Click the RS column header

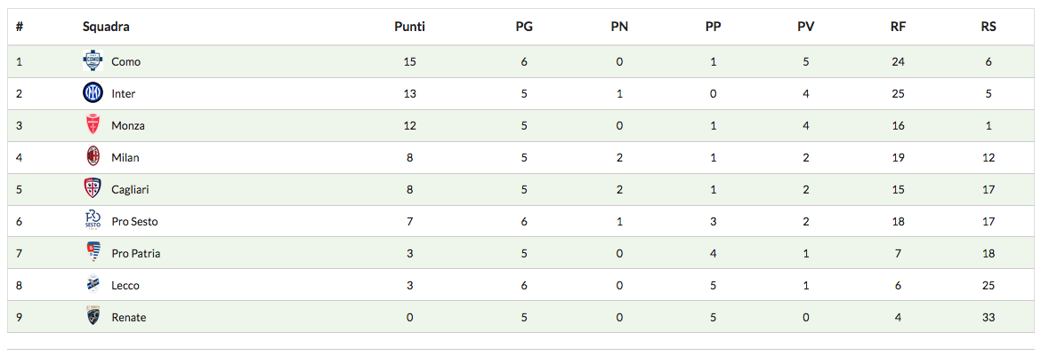click(x=988, y=27)
